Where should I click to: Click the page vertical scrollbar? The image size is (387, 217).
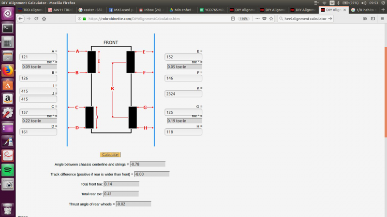click(x=386, y=92)
